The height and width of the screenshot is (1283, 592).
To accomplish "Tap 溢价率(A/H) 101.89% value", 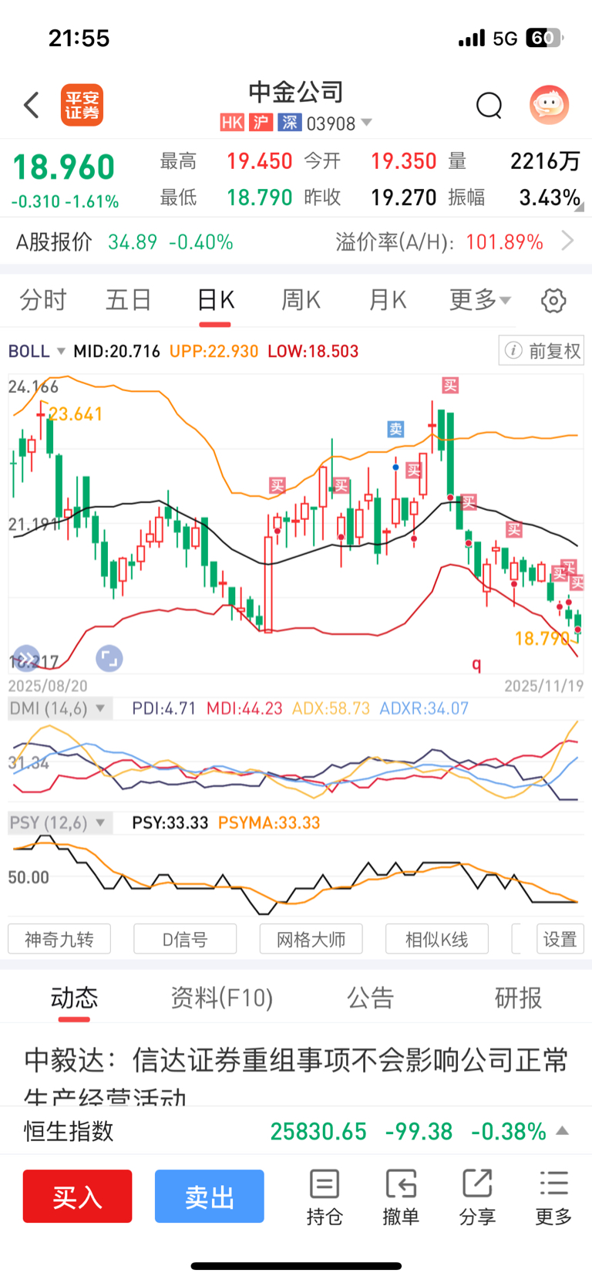I will [x=505, y=242].
